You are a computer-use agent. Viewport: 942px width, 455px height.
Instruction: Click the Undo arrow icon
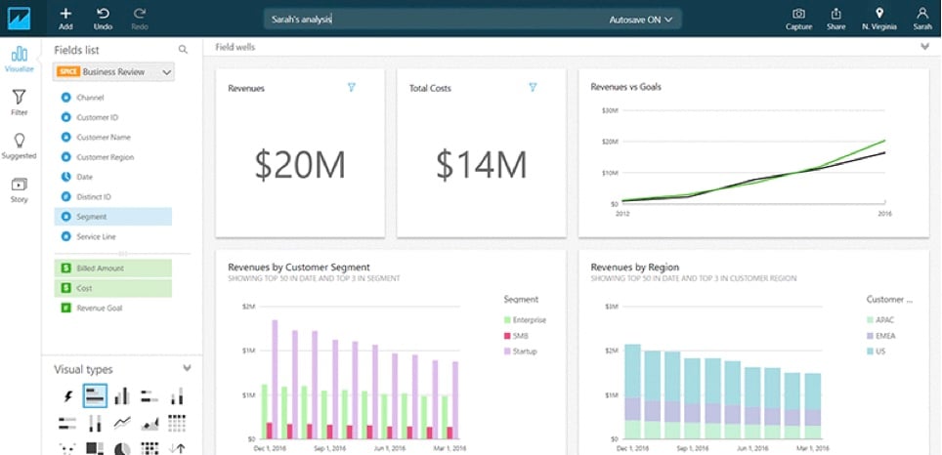(x=103, y=14)
